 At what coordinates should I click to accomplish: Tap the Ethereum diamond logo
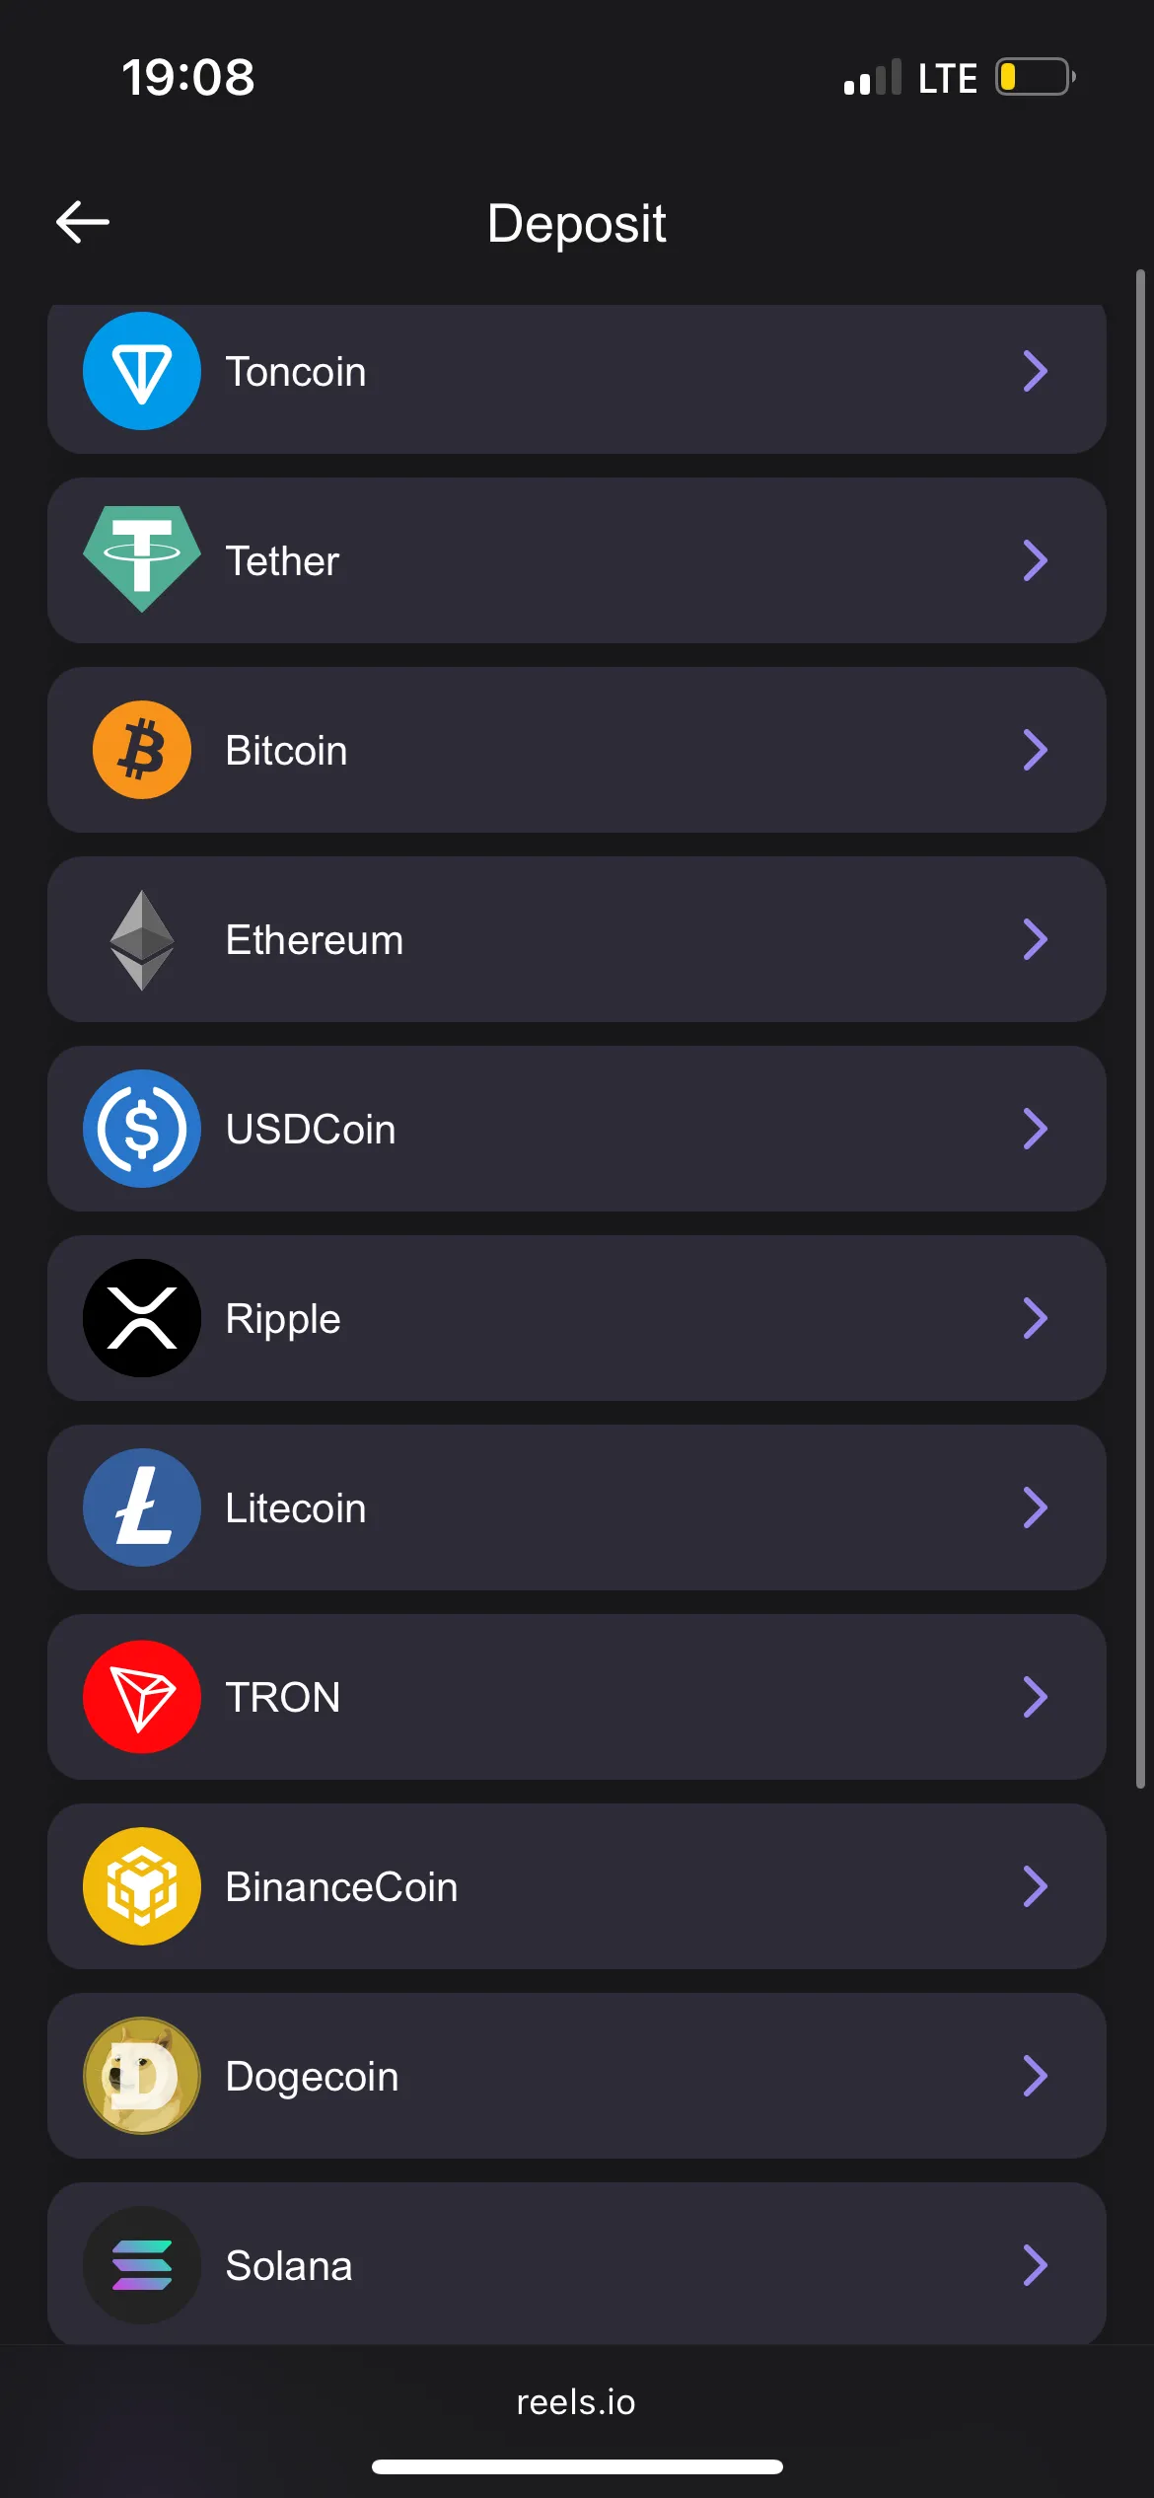pyautogui.click(x=142, y=939)
